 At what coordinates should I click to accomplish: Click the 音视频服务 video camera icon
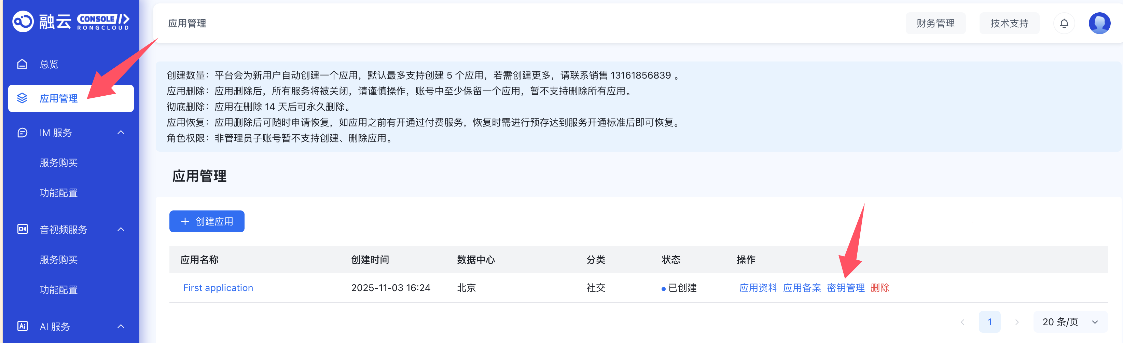(x=22, y=229)
